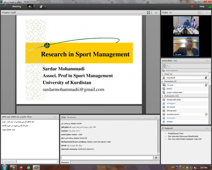Image resolution: width=212 pixels, height=170 pixels.
Task: Open WhatsApp from the taskbar
Action: pos(28,167)
